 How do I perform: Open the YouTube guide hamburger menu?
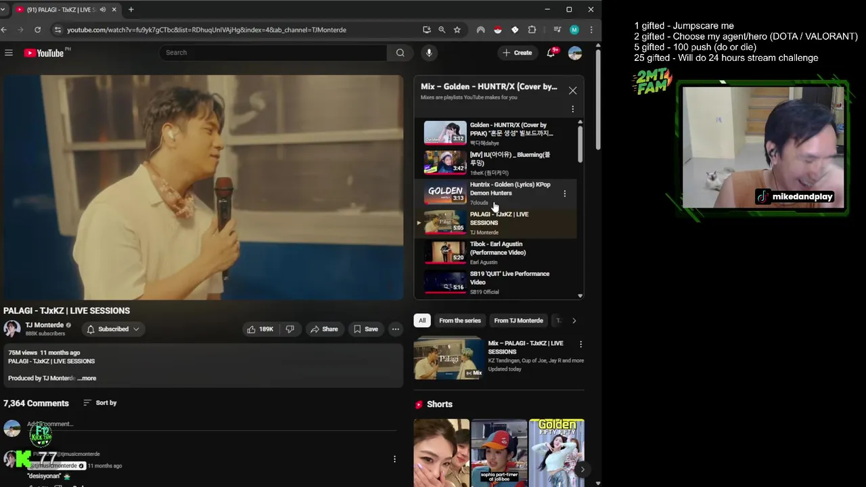[x=9, y=53]
